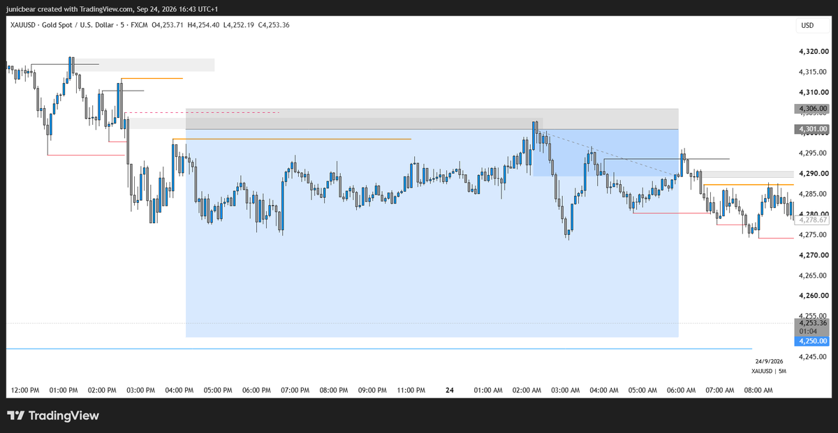
Task: Click the 01:00 PM time axis label
Action: (64, 390)
